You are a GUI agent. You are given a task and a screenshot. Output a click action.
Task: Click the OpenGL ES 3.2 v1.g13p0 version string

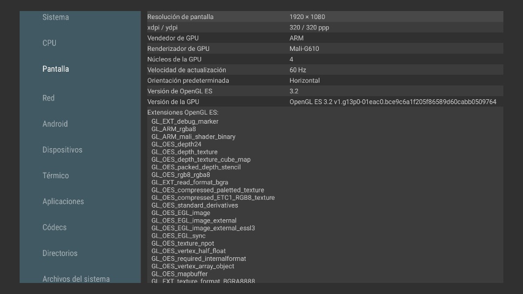tap(393, 102)
